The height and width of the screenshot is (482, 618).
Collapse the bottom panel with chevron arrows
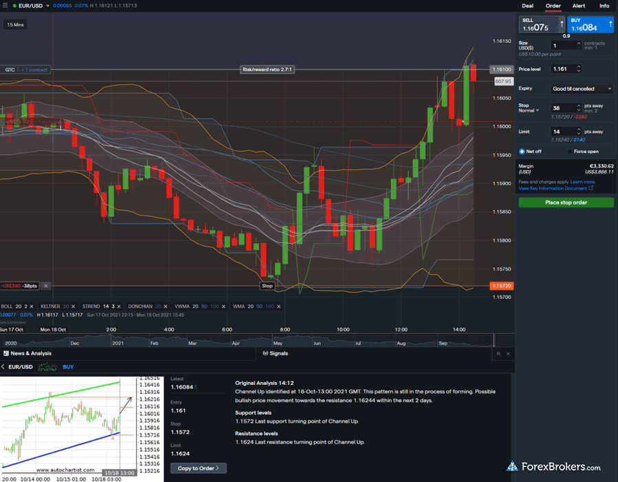(x=497, y=353)
